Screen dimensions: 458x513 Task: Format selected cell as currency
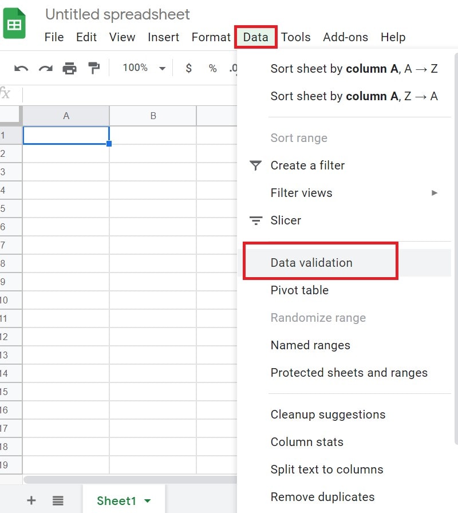click(x=188, y=68)
